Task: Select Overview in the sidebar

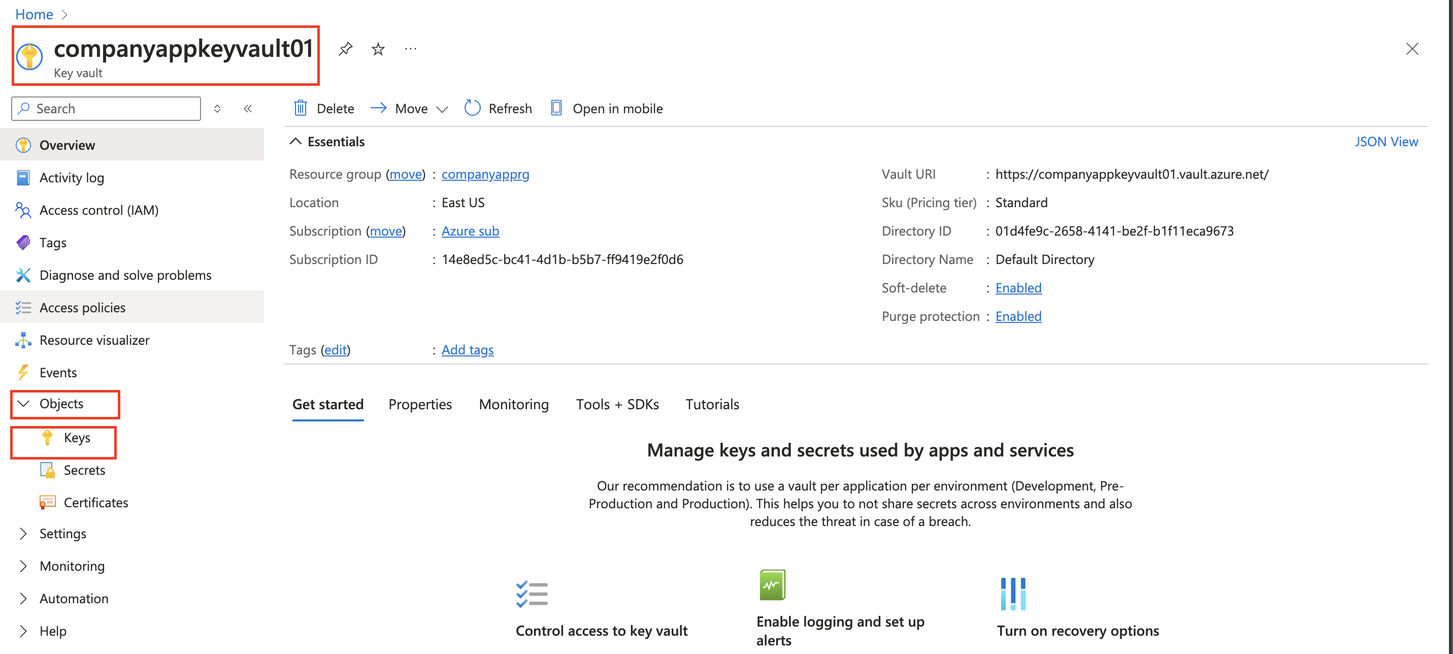Action: pyautogui.click(x=132, y=145)
